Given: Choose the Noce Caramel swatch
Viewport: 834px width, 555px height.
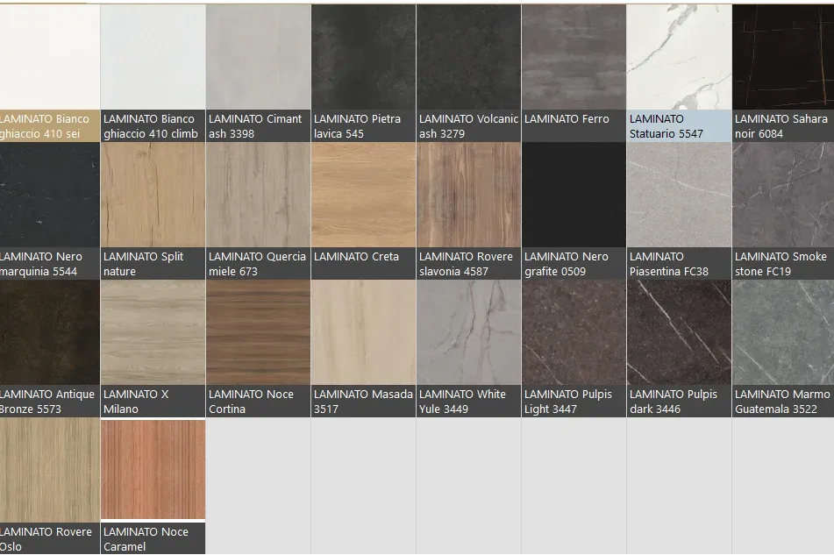Looking at the screenshot, I should (153, 469).
